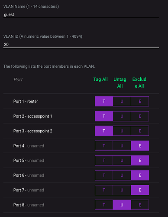Viewport: 168px width, 217px height.
Task: Exclude Port 8 from the VLAN
Action: (x=140, y=205)
